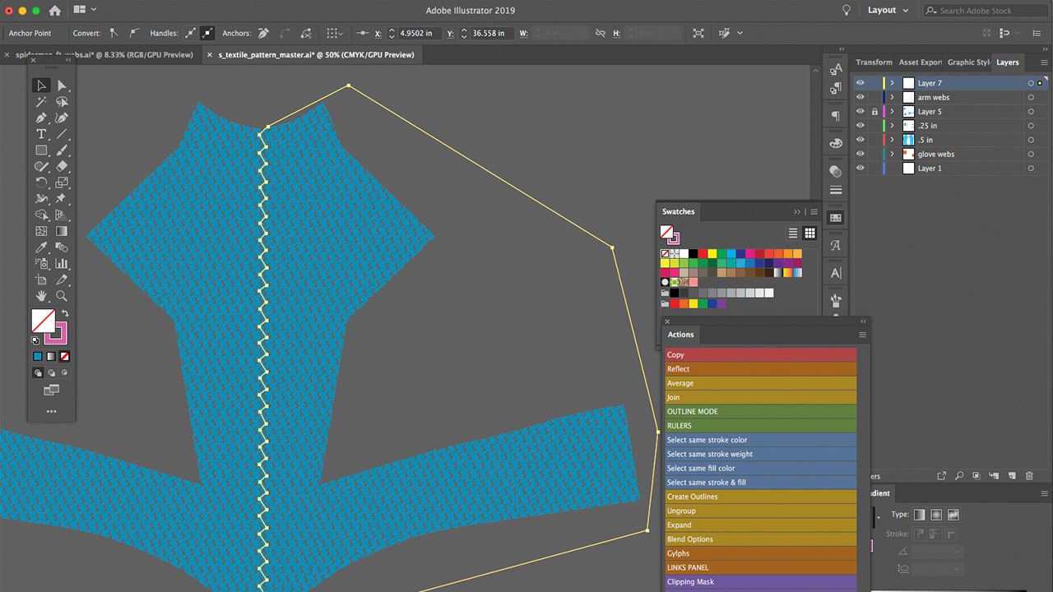1053x592 pixels.
Task: Open the Color palette panel icon in dock
Action: [x=836, y=143]
